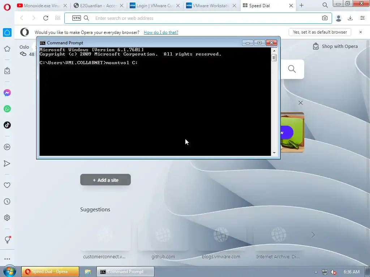The width and height of the screenshot is (370, 277).
Task: Open the blogs.vmware.com suggestion tile
Action: click(x=221, y=239)
